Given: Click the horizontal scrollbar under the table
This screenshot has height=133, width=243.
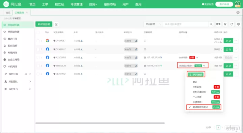Looking at the screenshot, I should (x=100, y=123).
